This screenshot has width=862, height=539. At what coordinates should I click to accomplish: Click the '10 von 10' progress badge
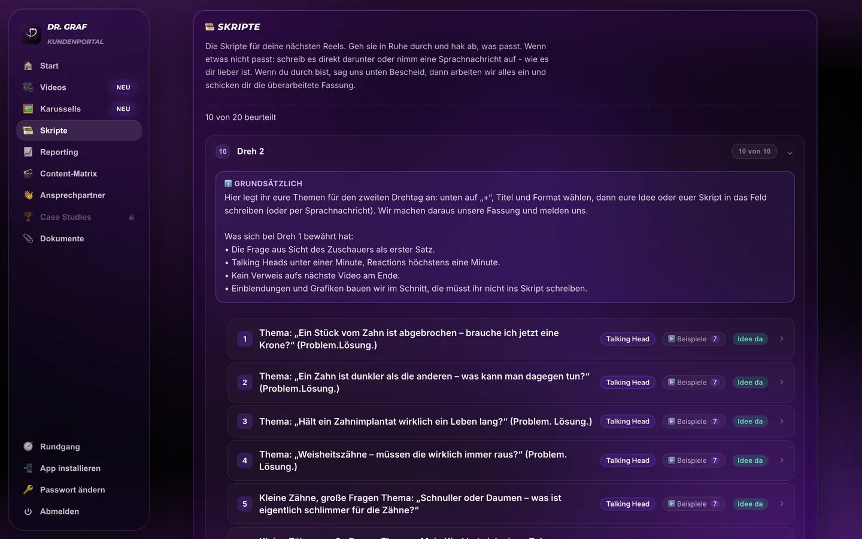tap(754, 152)
